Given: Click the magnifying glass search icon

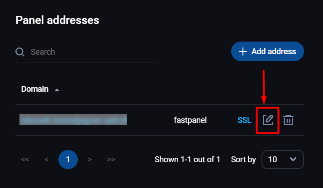Looking at the screenshot, I should 20,52.
